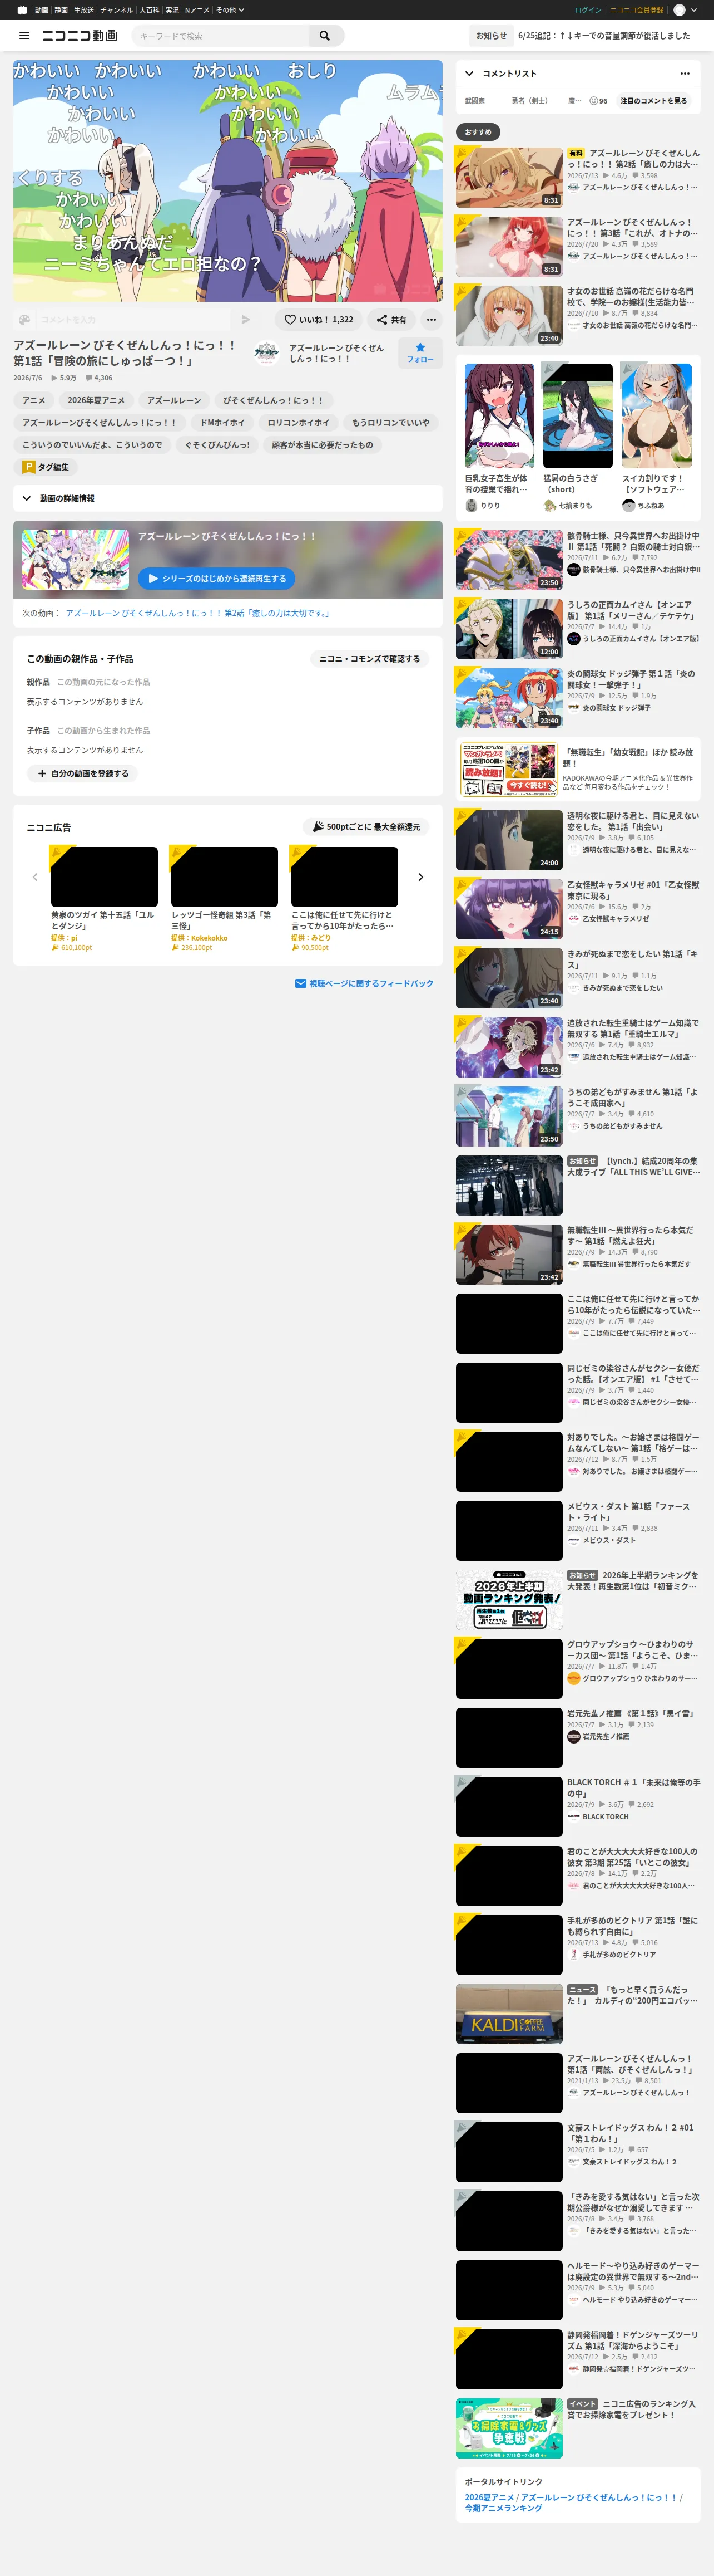Viewport: 714px width, 2576px height.
Task: Open 静画 in the top navigation
Action: pyautogui.click(x=62, y=10)
